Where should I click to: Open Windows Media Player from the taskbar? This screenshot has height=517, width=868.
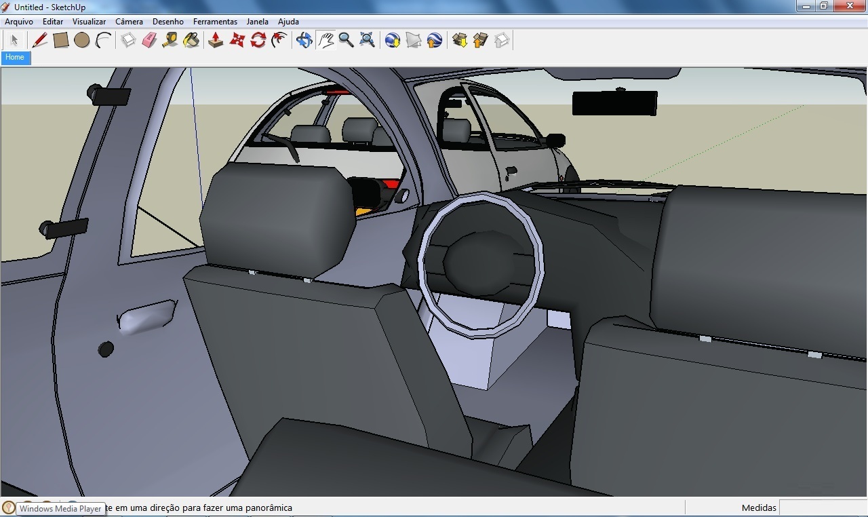click(x=60, y=508)
